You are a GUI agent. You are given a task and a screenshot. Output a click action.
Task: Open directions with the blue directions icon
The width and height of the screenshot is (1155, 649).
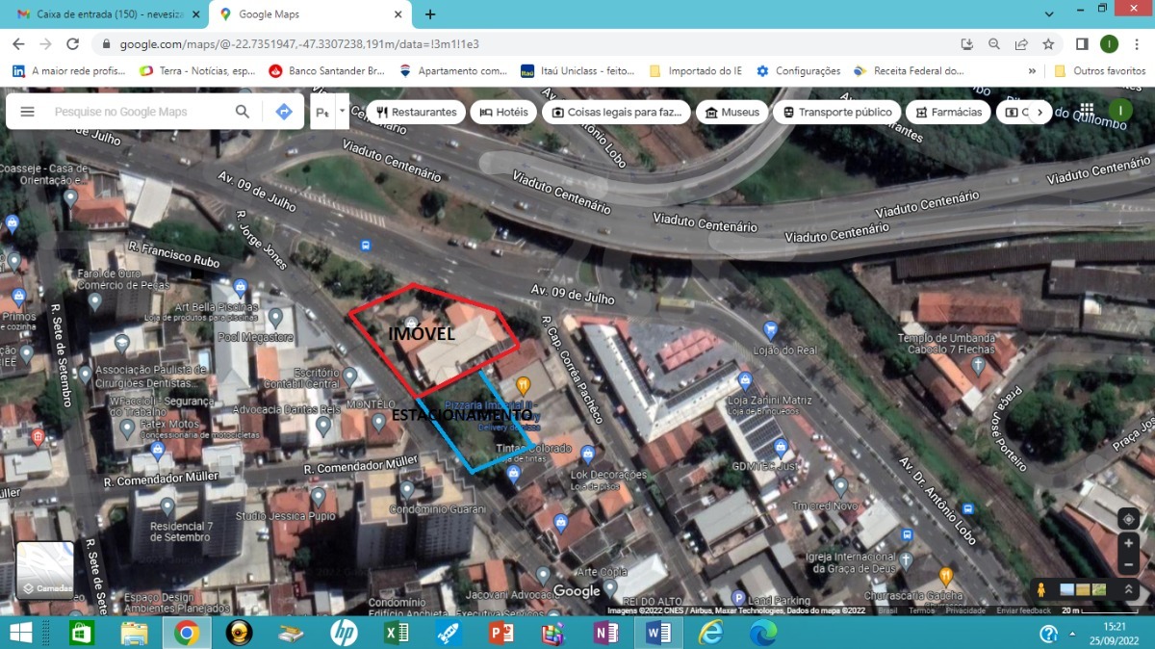(283, 112)
